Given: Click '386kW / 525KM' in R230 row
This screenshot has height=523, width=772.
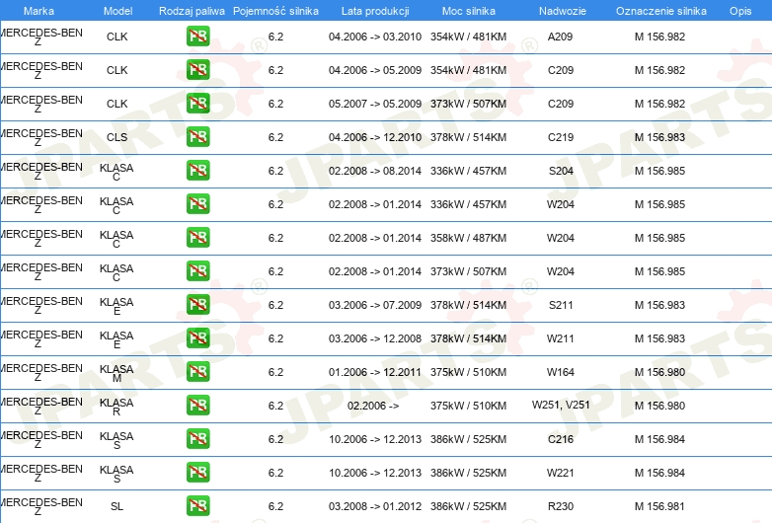Looking at the screenshot, I should click(468, 506).
